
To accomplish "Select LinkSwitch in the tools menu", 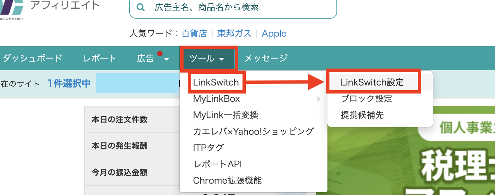I will pyautogui.click(x=216, y=82).
